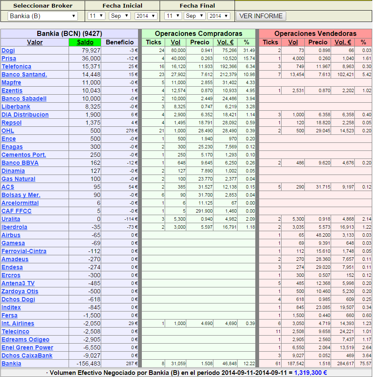
Task: Select the Dogi saldo value 79,927
Action: pos(91,50)
